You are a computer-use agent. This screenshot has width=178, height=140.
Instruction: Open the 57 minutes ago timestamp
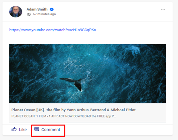coord(44,14)
